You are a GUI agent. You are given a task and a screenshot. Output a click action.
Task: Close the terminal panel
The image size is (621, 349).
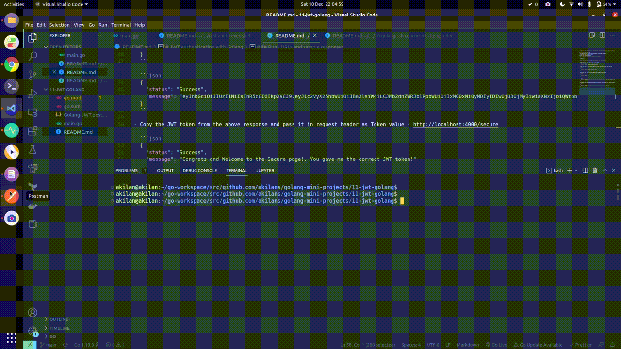(x=613, y=170)
